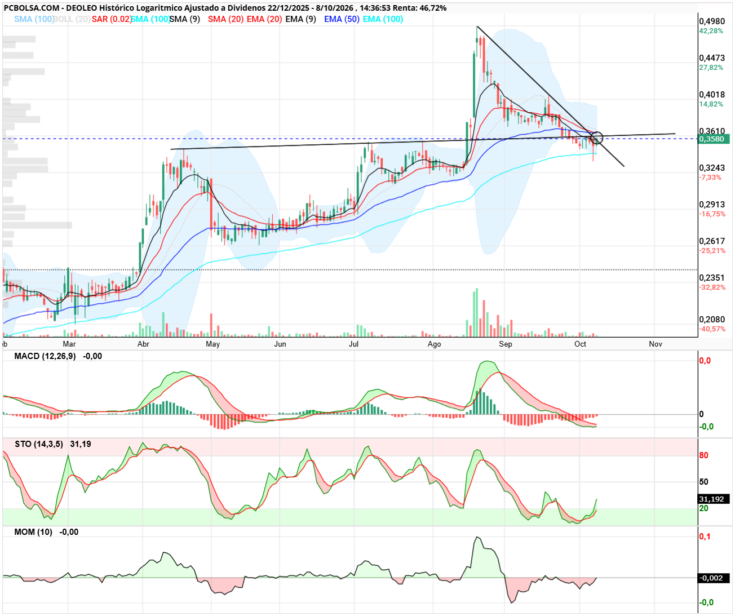Viewport: 735px width, 616px height.
Task: Click the stochastic value 31,19 beside STO label
Action: point(81,444)
